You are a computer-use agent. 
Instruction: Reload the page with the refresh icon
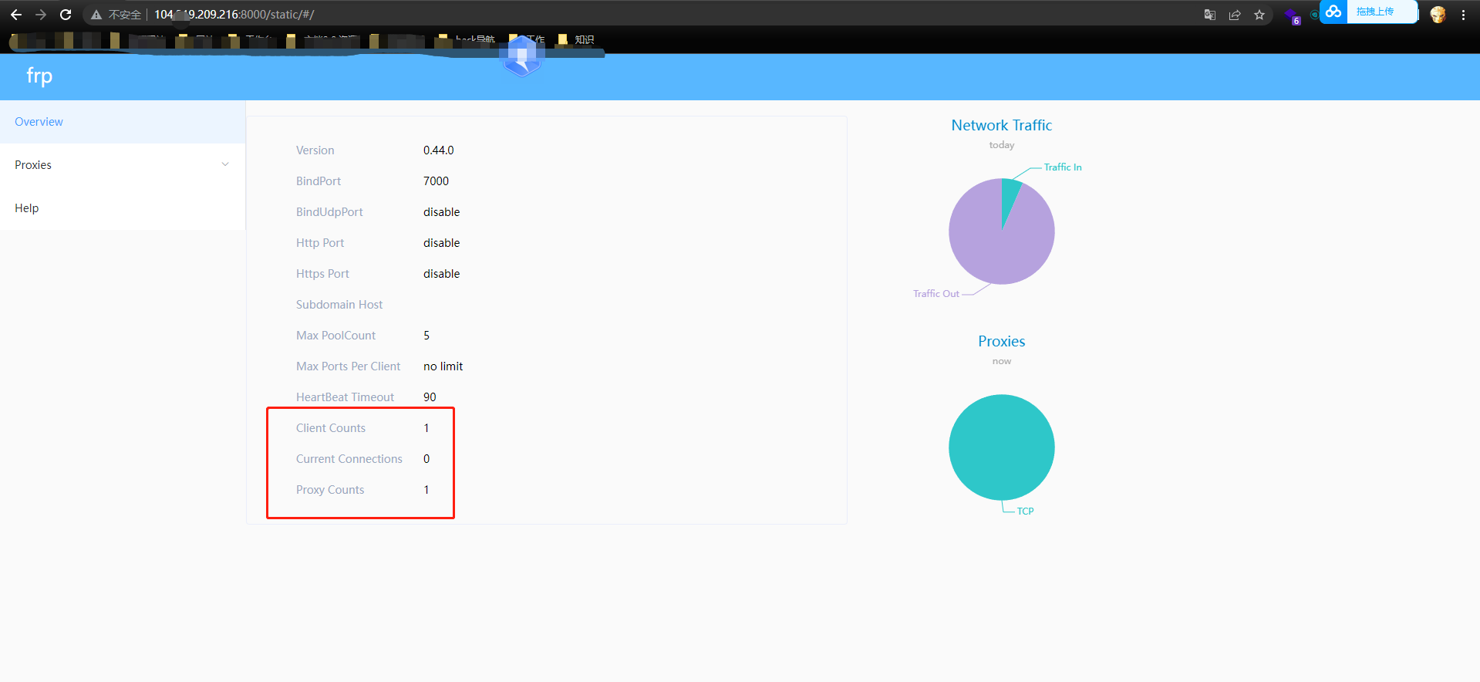[66, 15]
